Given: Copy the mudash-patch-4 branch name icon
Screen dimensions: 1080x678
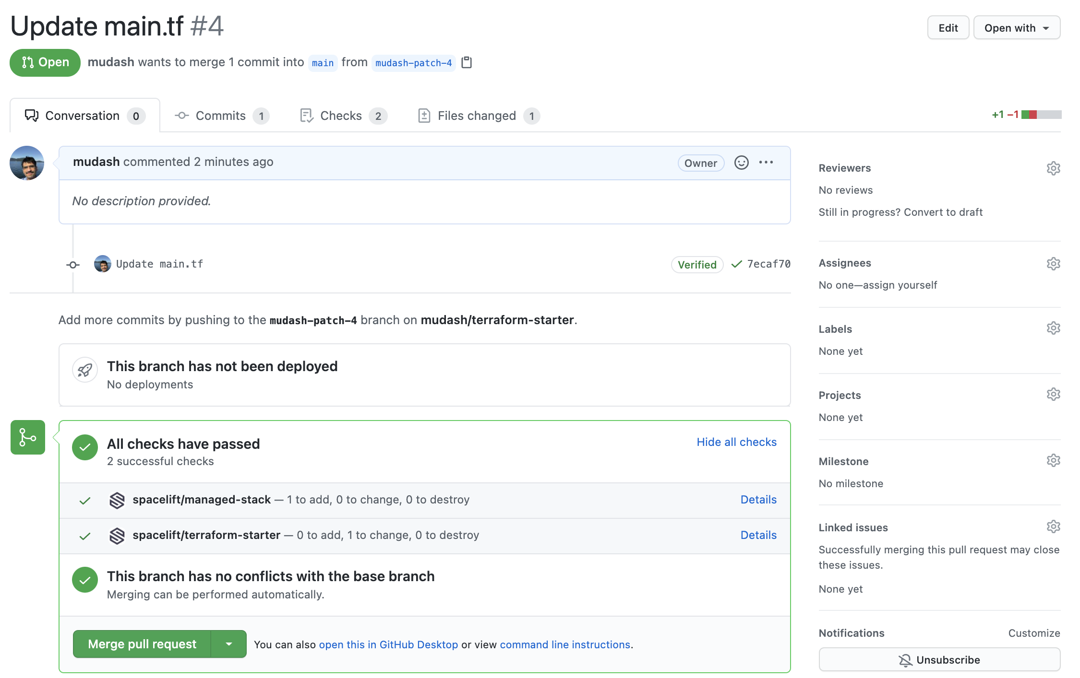Looking at the screenshot, I should click(x=466, y=62).
